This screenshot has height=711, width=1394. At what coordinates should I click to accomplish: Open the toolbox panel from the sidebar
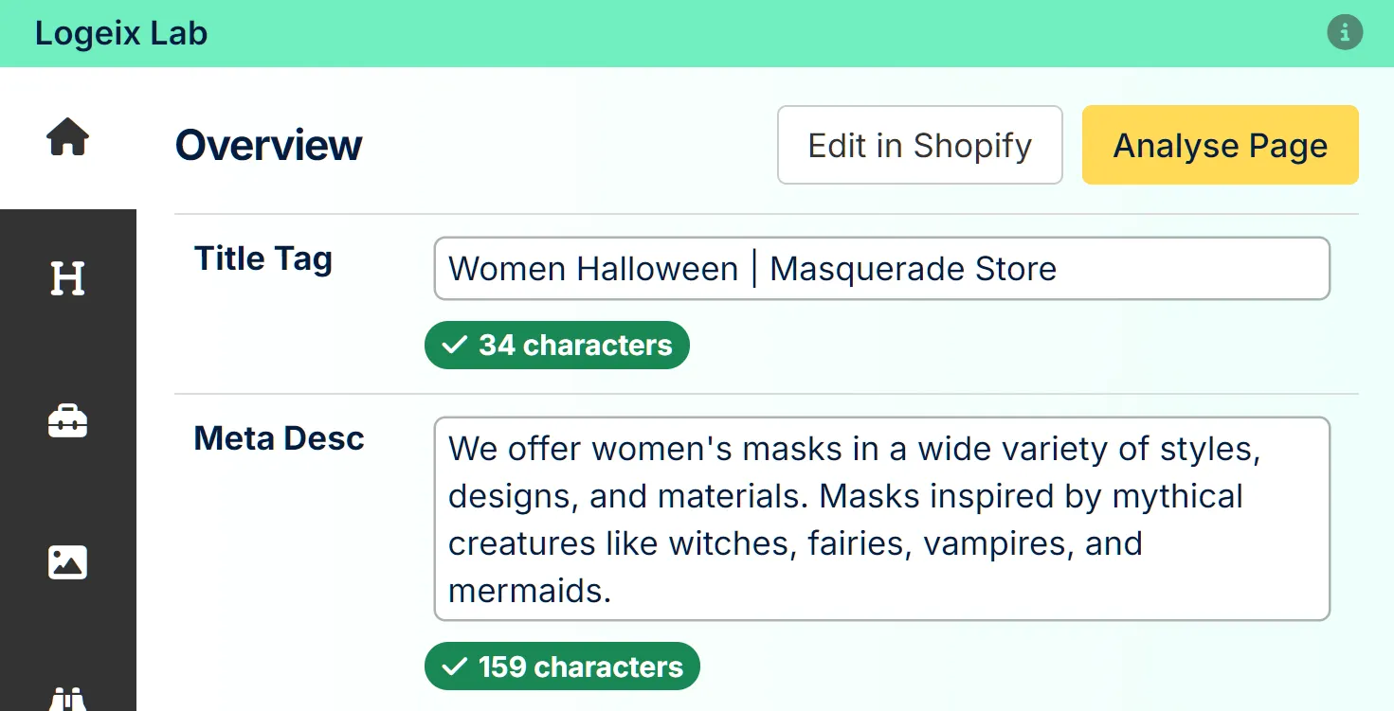pos(67,420)
